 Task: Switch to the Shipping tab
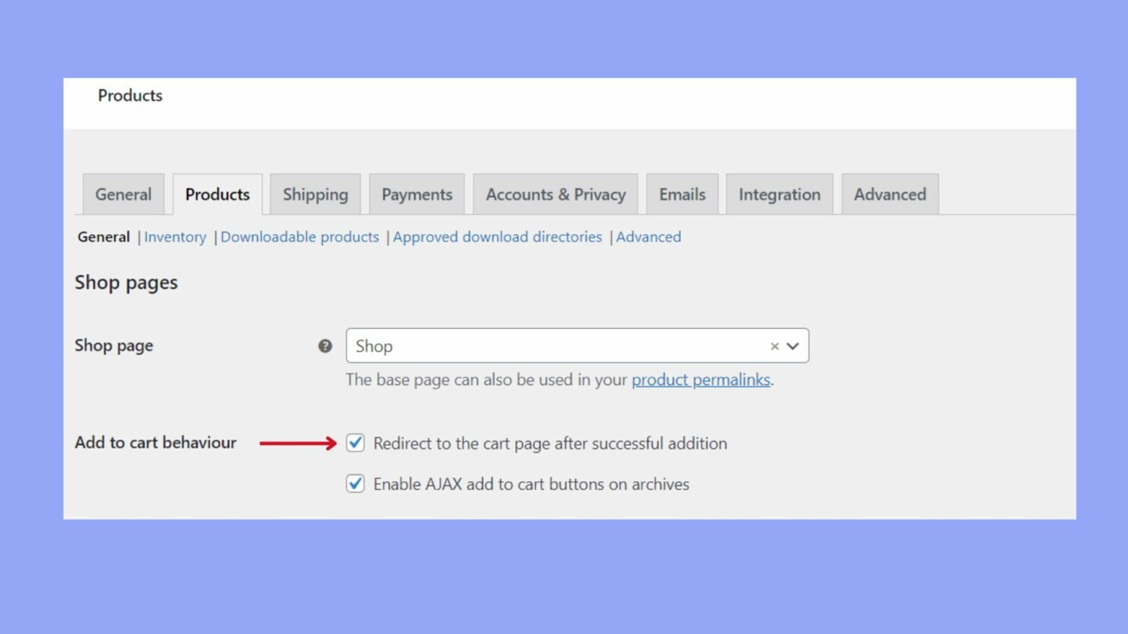coord(315,194)
